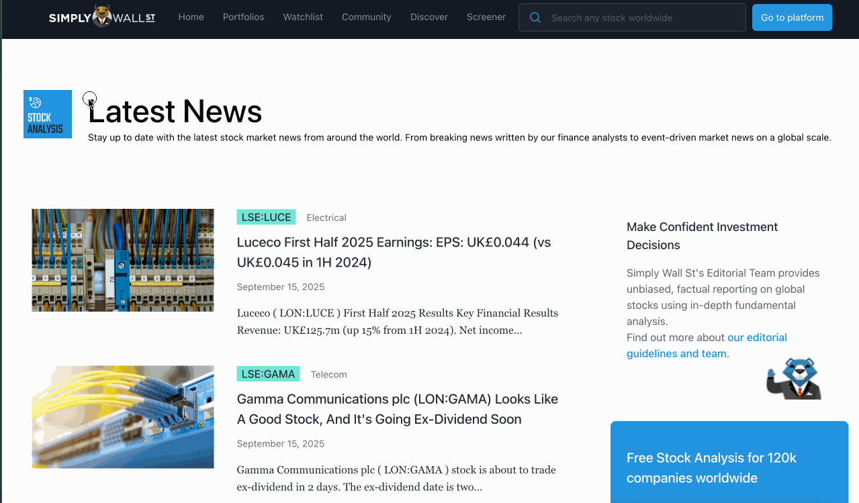The image size is (859, 503).
Task: Click the waving bear mascot image
Action: tap(794, 379)
